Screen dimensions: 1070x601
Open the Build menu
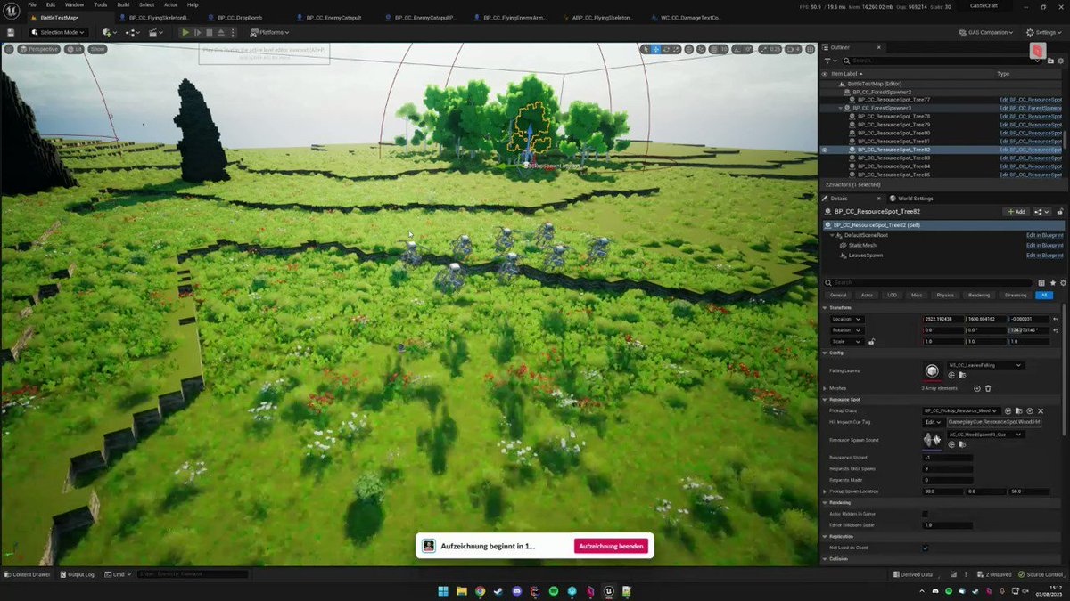123,4
